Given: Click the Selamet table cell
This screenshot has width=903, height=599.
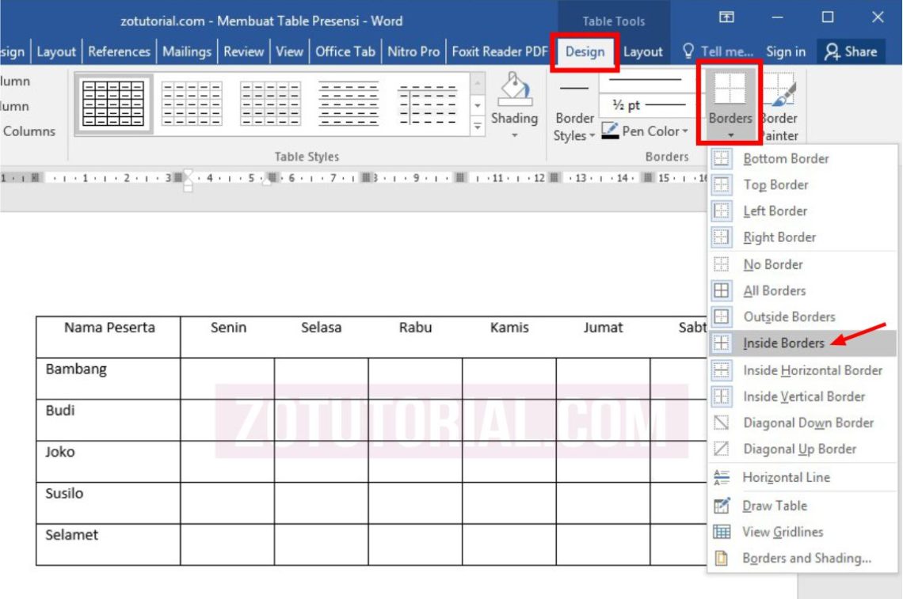Looking at the screenshot, I should (x=109, y=544).
